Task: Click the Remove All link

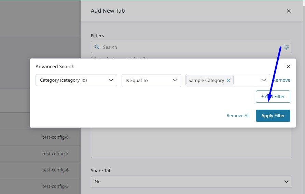Action: [238, 116]
